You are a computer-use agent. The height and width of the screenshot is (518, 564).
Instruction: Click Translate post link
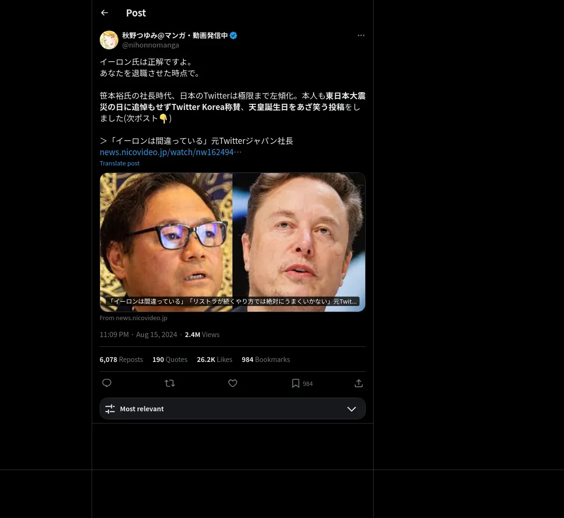pyautogui.click(x=119, y=163)
